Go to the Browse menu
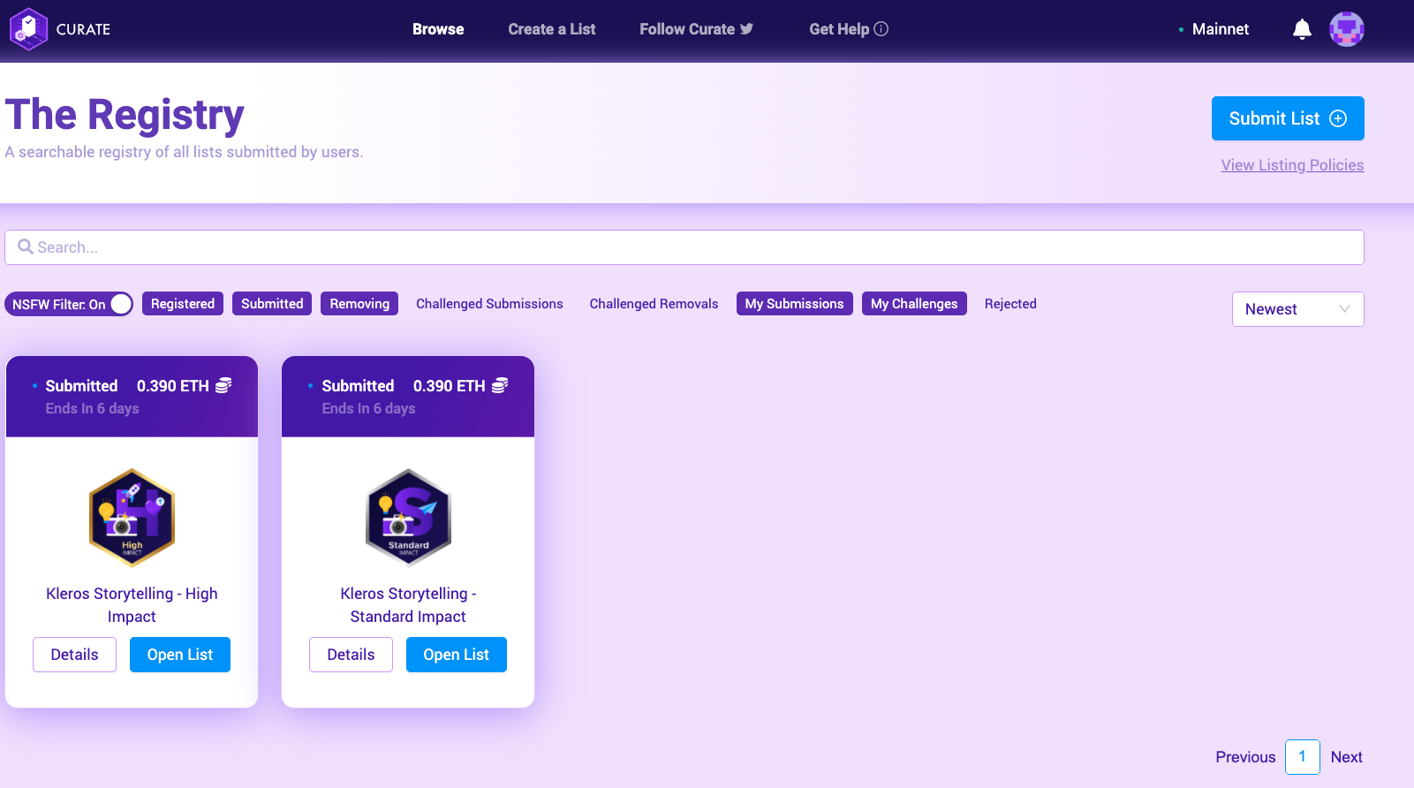Image resolution: width=1414 pixels, height=788 pixels. (x=438, y=29)
